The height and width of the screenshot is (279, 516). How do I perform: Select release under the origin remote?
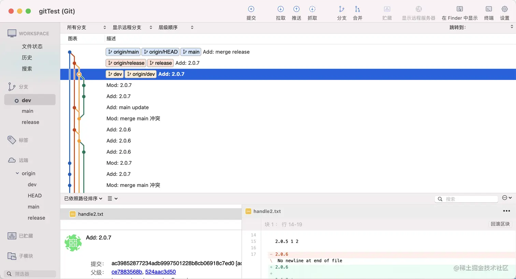pos(37,218)
